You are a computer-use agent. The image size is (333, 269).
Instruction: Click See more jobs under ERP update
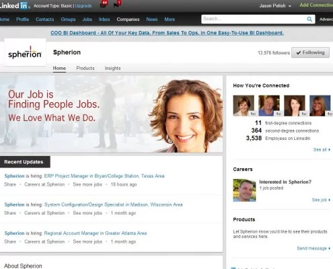87,184
